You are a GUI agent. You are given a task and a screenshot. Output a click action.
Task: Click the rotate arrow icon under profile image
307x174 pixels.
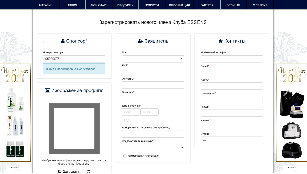[89, 172]
